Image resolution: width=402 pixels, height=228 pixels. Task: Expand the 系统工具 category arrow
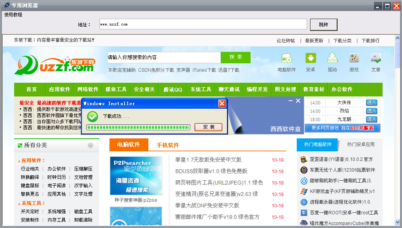[x=19, y=204]
